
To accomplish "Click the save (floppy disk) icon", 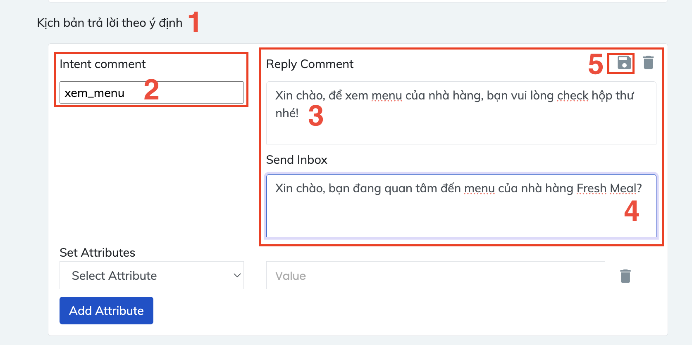I will (624, 63).
